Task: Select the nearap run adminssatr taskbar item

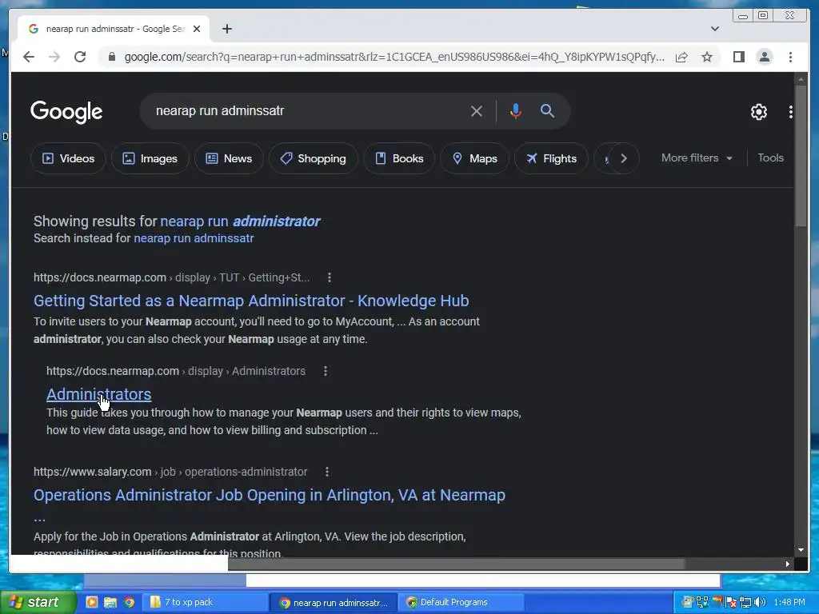Action: pyautogui.click(x=334, y=602)
